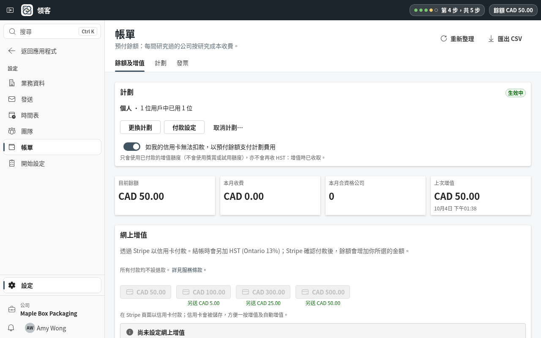Collapse the sidebar panel icon

[x=10, y=10]
